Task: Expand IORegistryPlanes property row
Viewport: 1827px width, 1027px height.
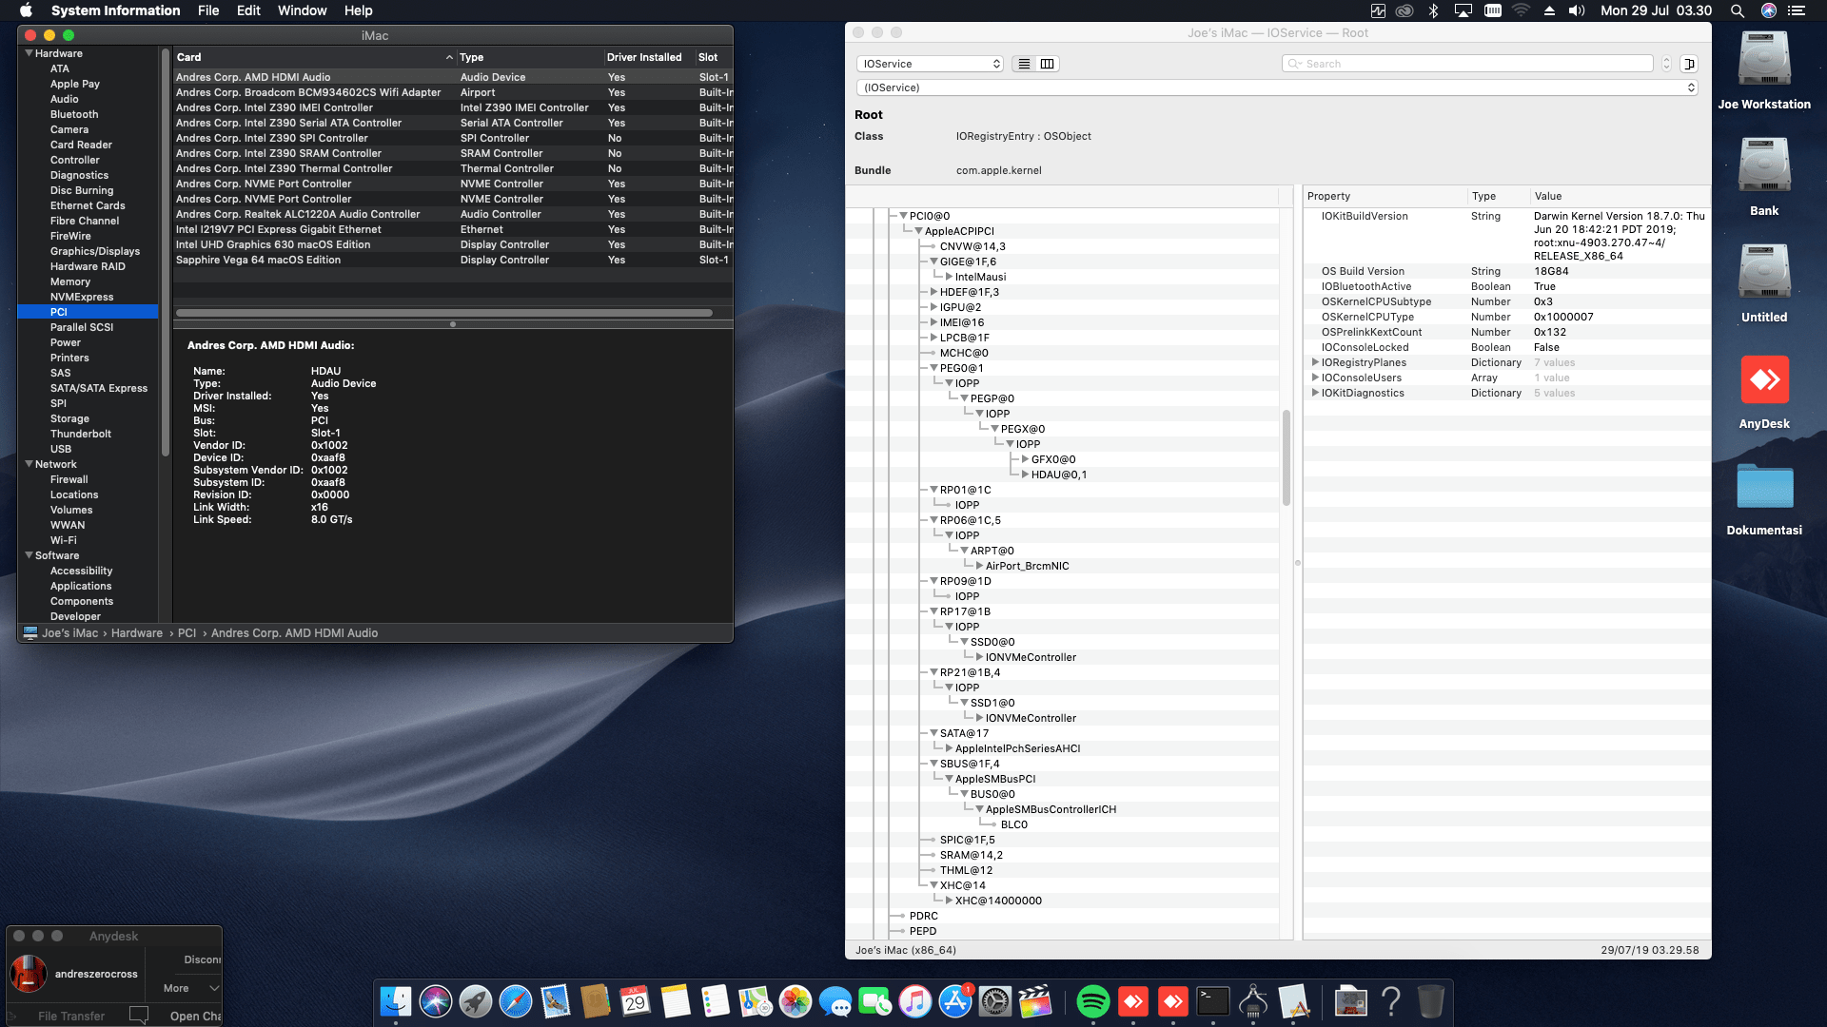Action: [1315, 362]
